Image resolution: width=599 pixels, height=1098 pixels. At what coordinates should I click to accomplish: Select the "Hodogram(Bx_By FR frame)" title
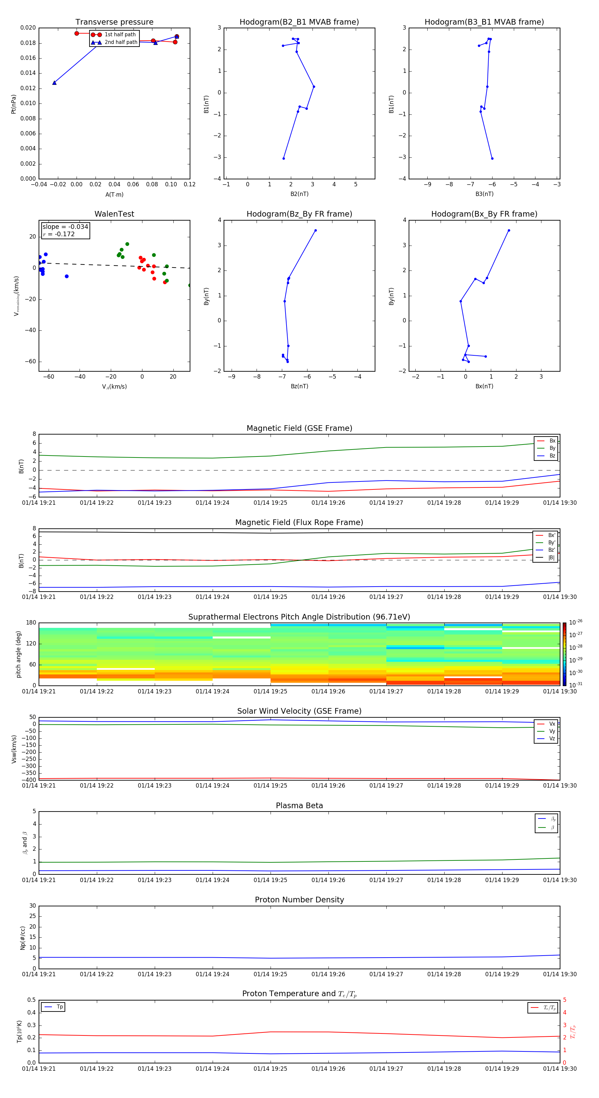coord(484,214)
